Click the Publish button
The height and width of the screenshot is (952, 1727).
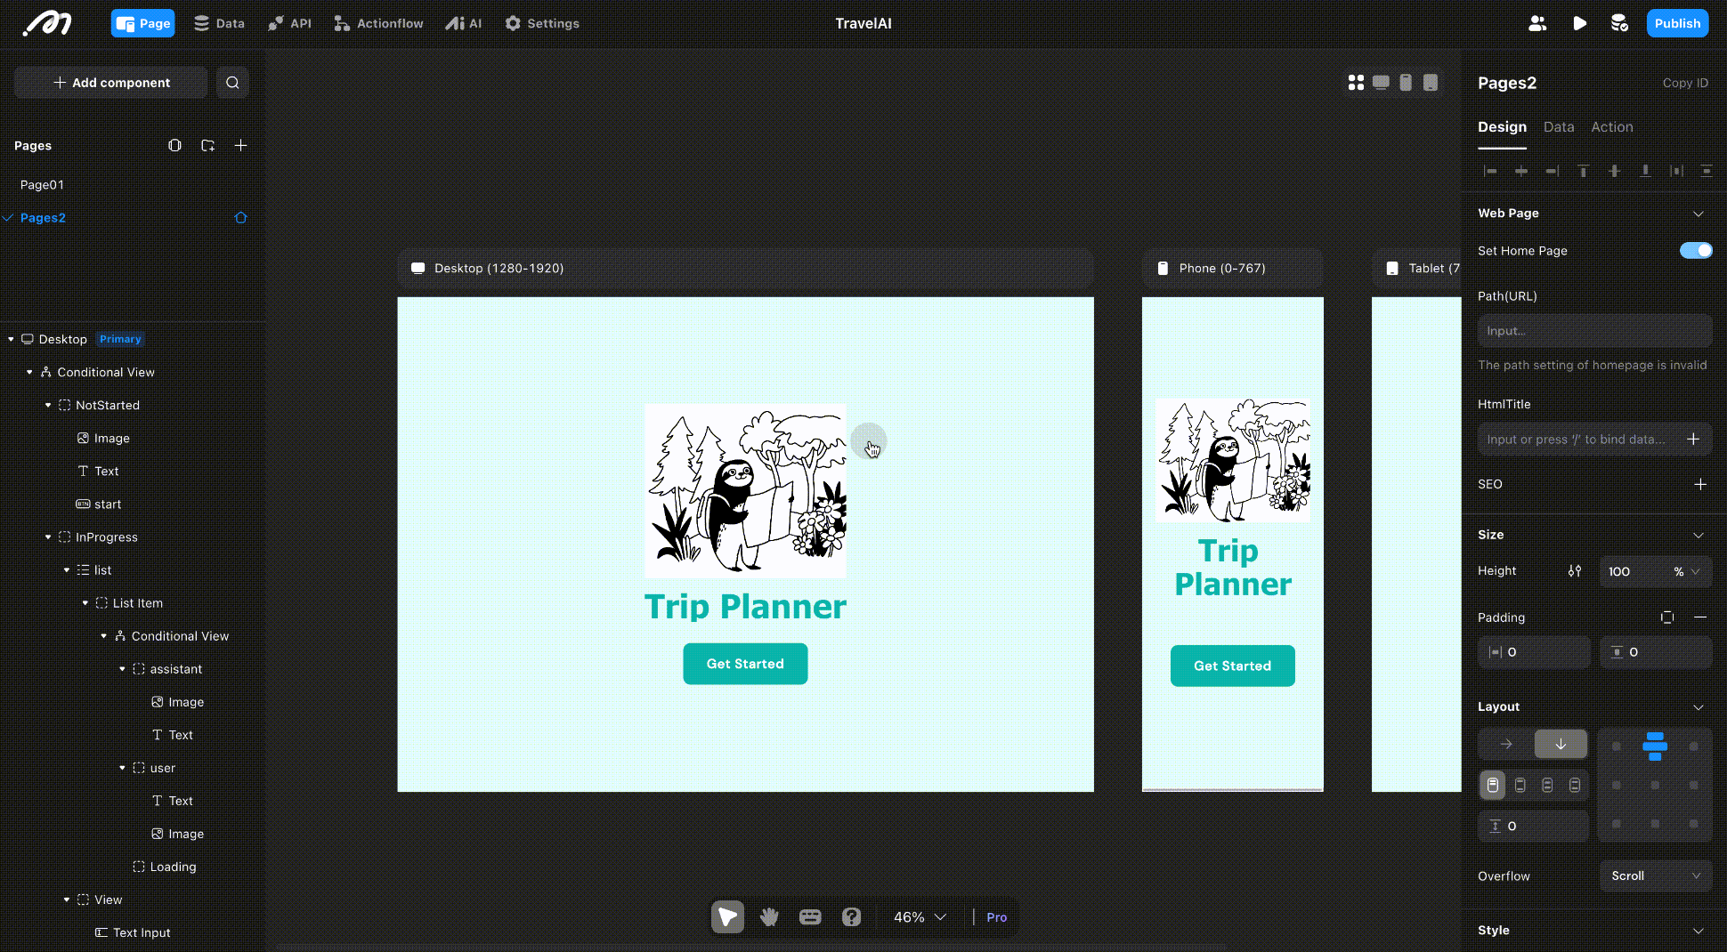tap(1677, 23)
